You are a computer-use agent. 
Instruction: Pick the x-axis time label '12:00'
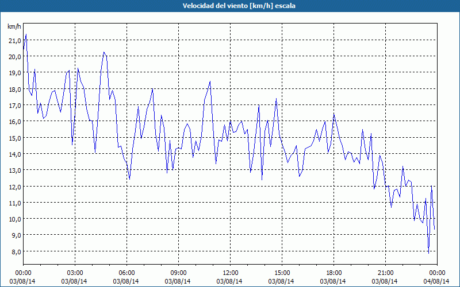(231, 273)
